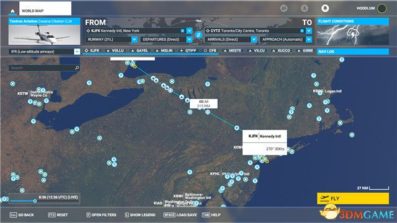Select the QTIPP waypoint in route bar
This screenshot has height=223, width=397.
(x=188, y=51)
